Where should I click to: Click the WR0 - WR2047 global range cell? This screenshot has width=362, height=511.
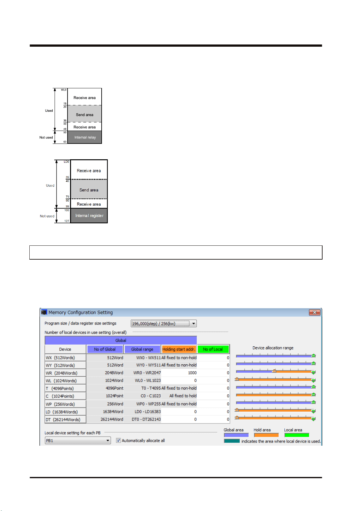pyautogui.click(x=143, y=373)
